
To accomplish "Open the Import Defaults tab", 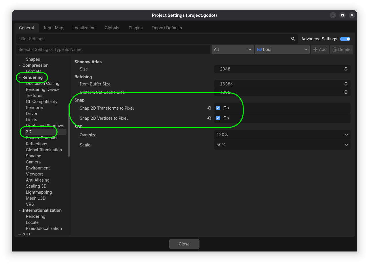I will (x=167, y=28).
